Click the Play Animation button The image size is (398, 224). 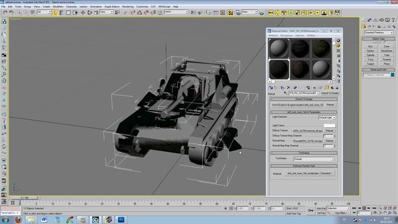(364, 208)
